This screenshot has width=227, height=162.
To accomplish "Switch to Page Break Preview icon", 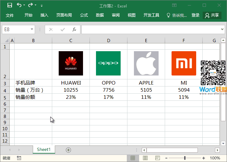I will click(x=158, y=158).
